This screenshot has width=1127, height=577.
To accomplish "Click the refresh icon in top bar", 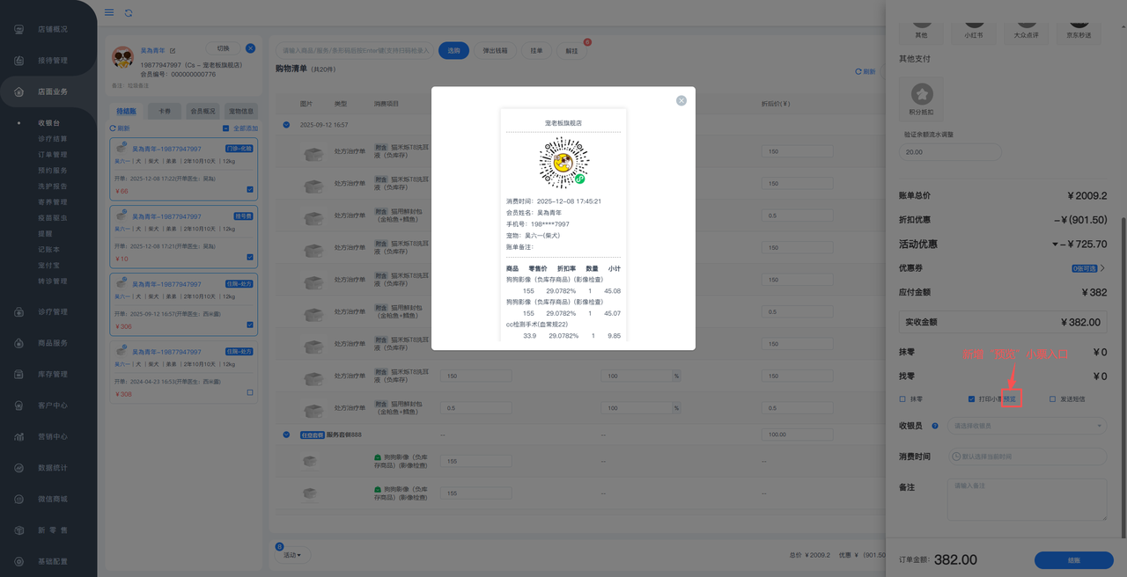I will 129,12.
